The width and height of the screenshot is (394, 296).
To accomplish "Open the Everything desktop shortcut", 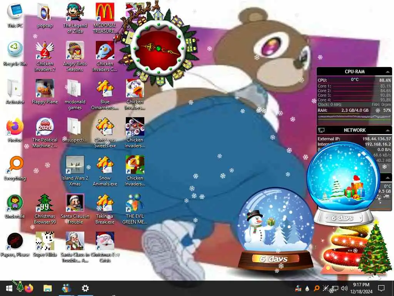I will 15,168.
